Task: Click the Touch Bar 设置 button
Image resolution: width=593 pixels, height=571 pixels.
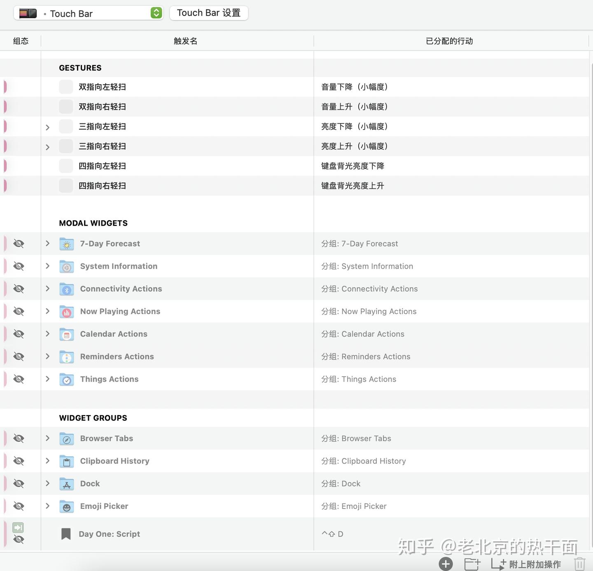Action: click(x=208, y=13)
